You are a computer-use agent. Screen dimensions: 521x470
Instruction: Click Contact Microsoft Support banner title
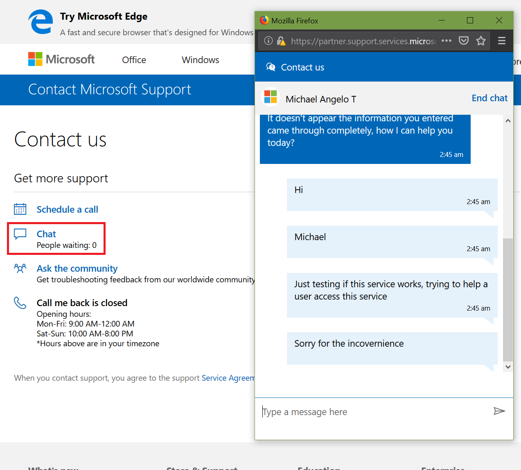point(110,89)
